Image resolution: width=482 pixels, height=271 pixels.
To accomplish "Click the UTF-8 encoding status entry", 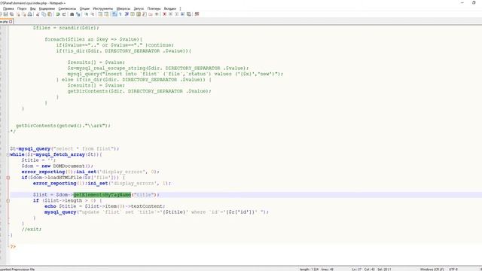I will 453,269.
